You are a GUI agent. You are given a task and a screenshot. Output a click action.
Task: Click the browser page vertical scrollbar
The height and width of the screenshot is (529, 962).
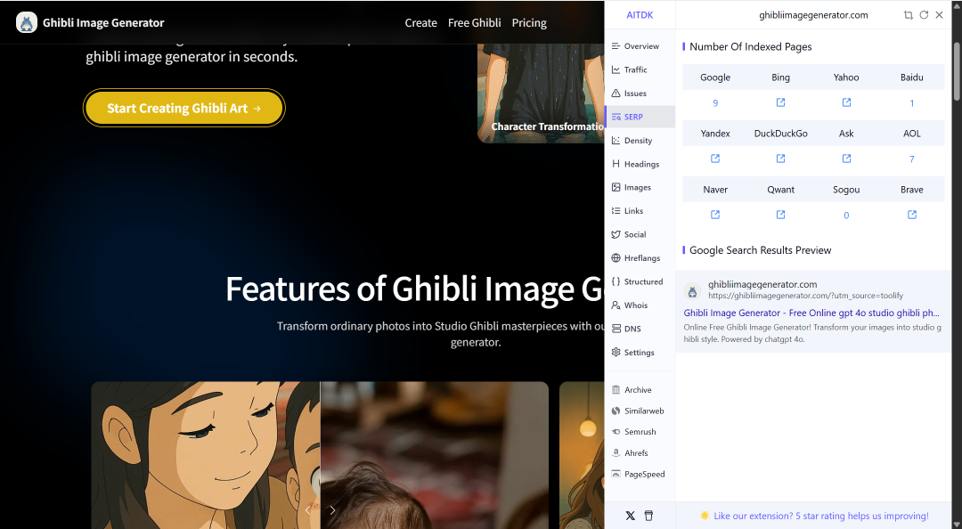[957, 72]
